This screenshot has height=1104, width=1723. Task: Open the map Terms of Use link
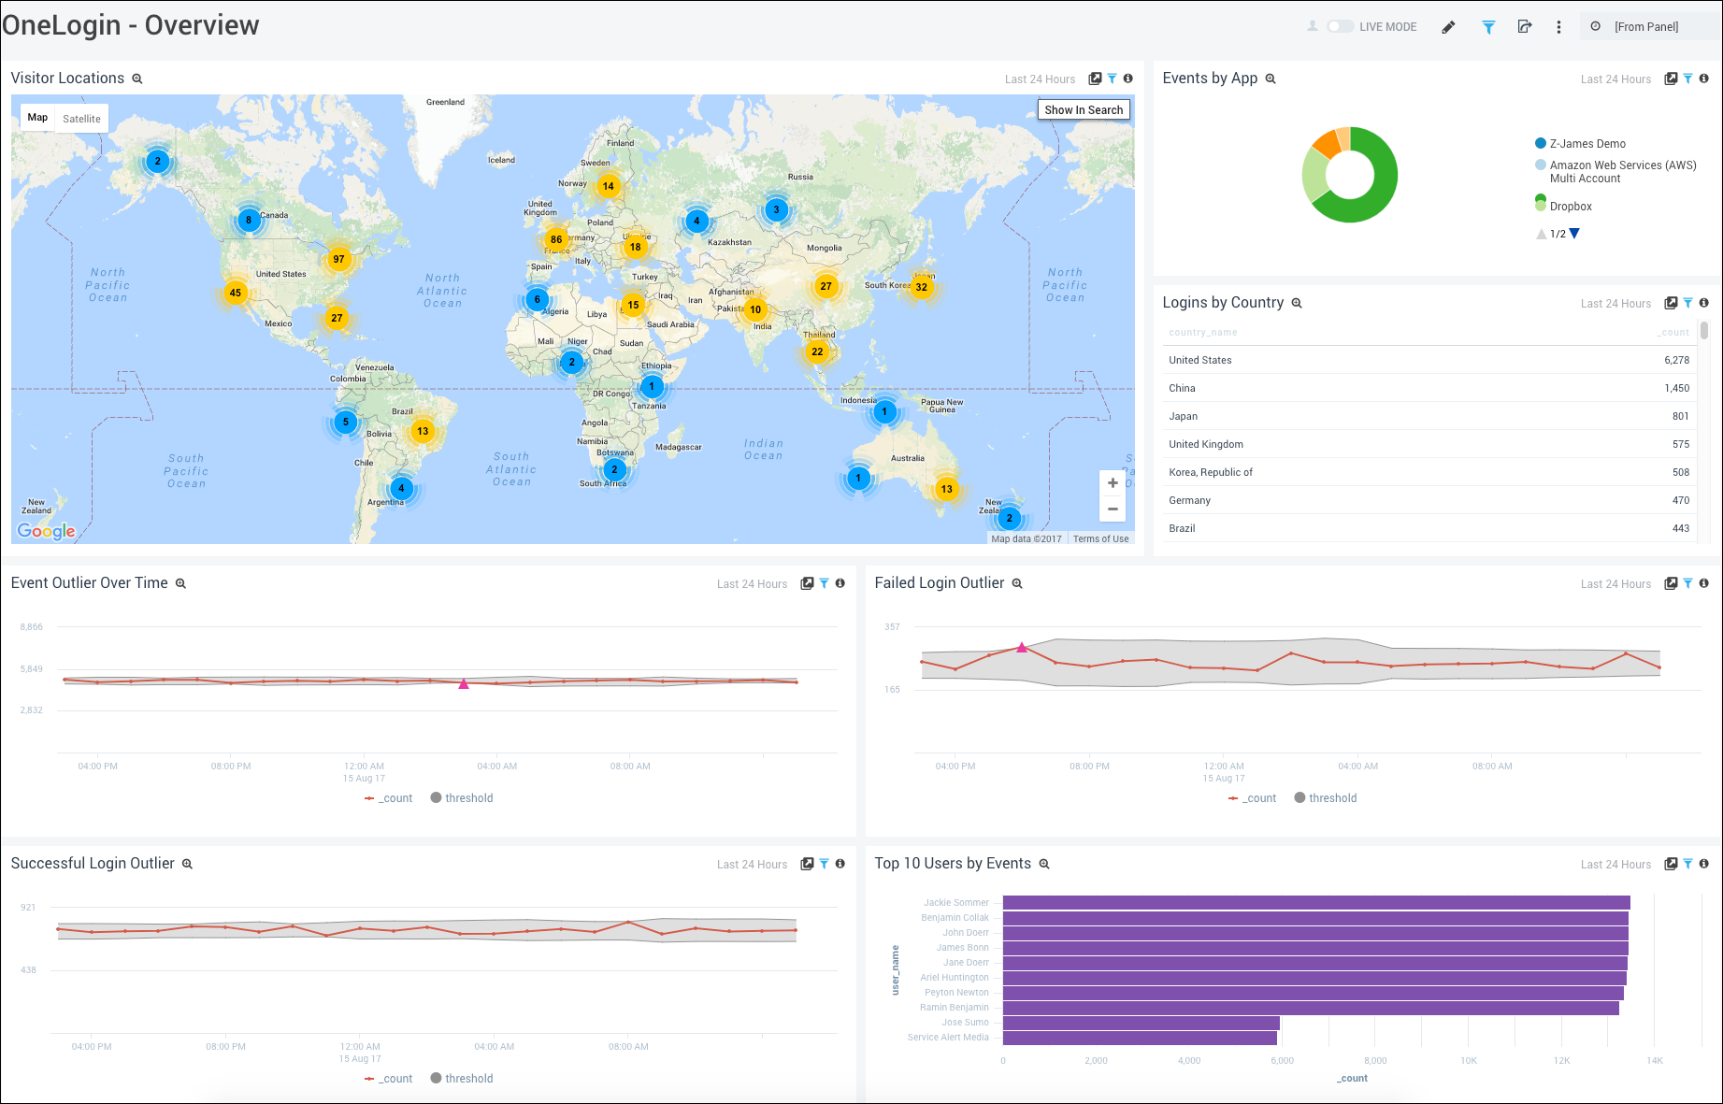[1100, 538]
